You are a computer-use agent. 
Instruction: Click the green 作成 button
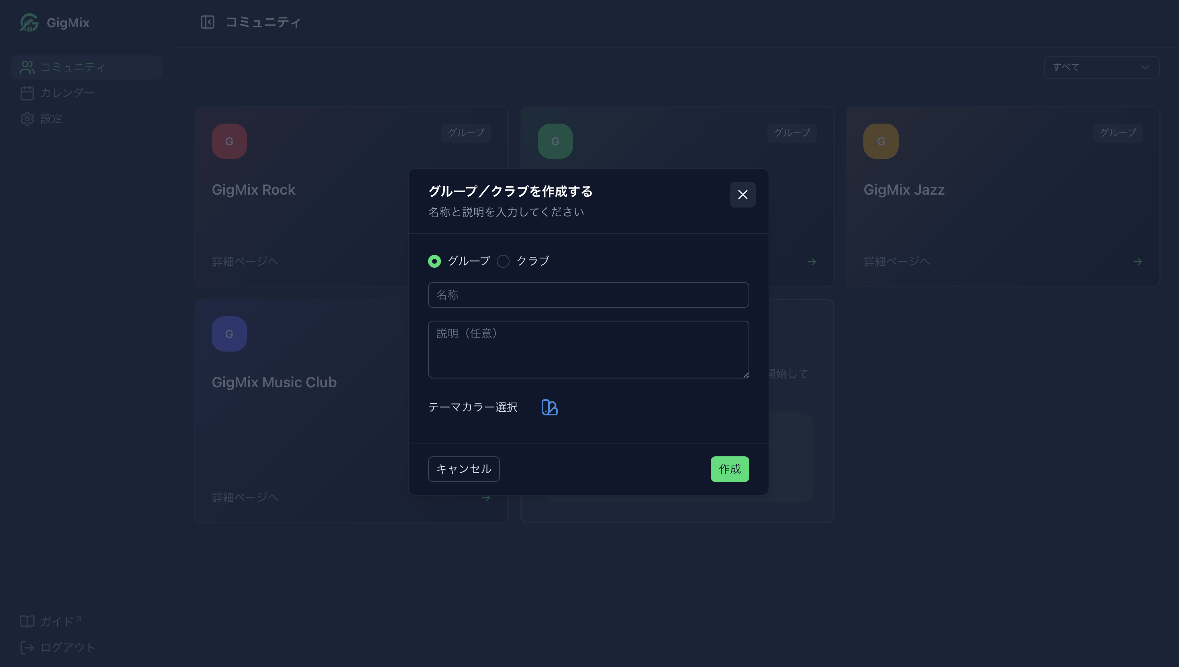(x=730, y=469)
